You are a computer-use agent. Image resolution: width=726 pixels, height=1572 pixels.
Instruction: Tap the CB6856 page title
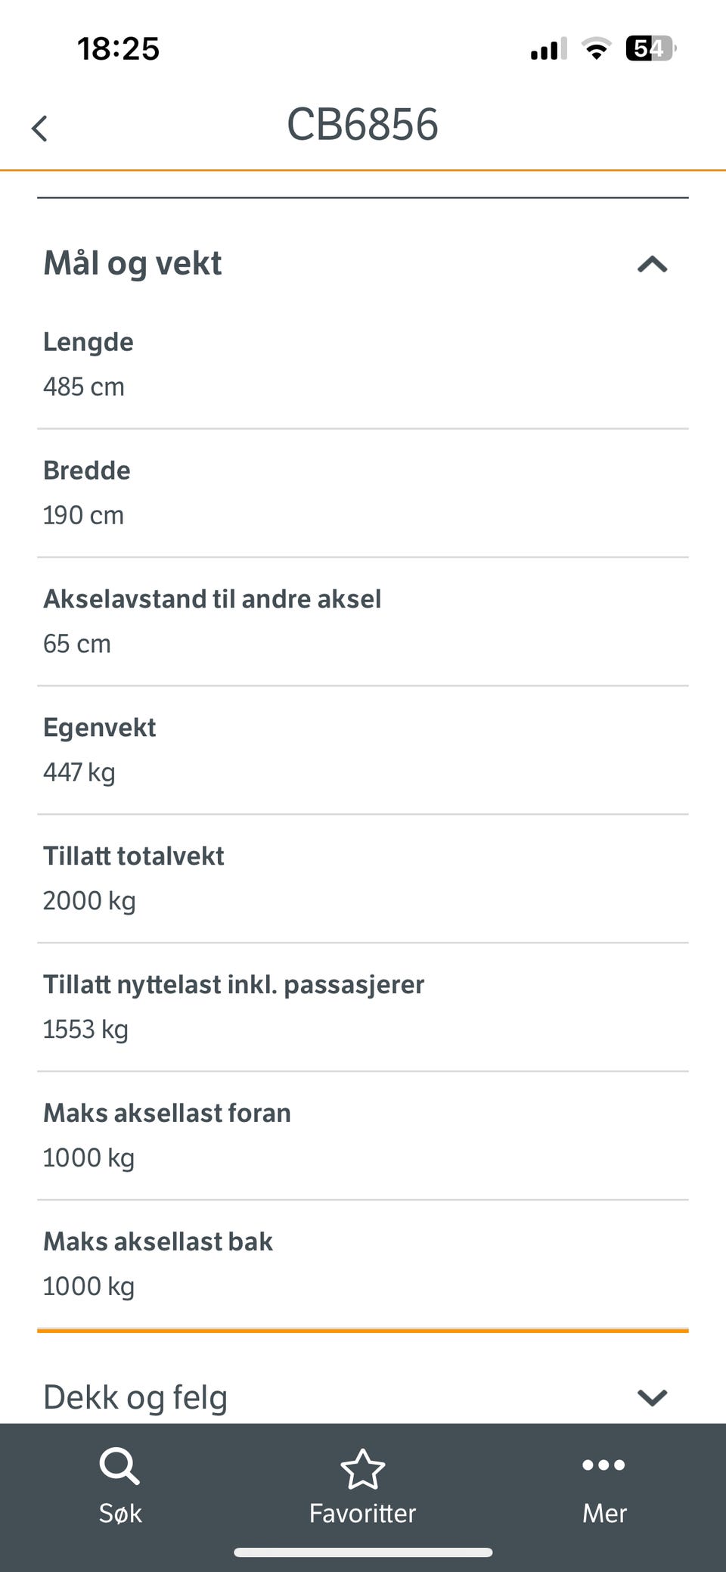pos(362,124)
